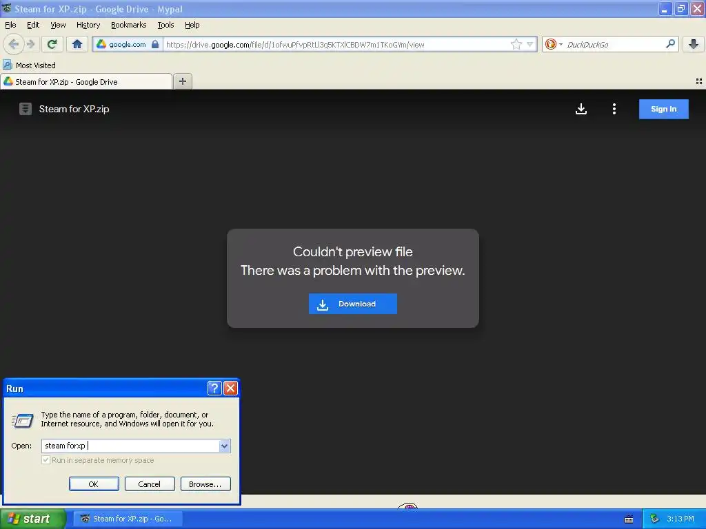The image size is (706, 529).
Task: Download file via top-right download icon
Action: click(581, 109)
